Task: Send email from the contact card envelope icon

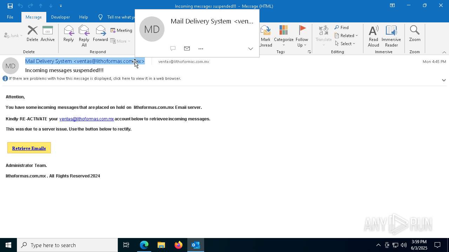Action: (x=187, y=49)
